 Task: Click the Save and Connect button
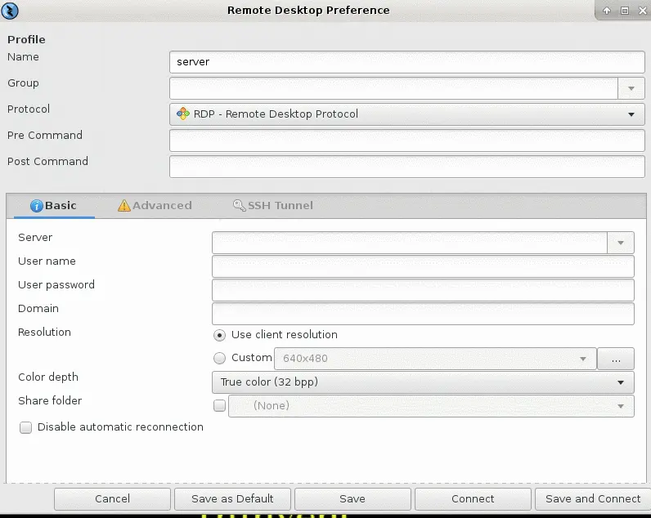tap(592, 498)
